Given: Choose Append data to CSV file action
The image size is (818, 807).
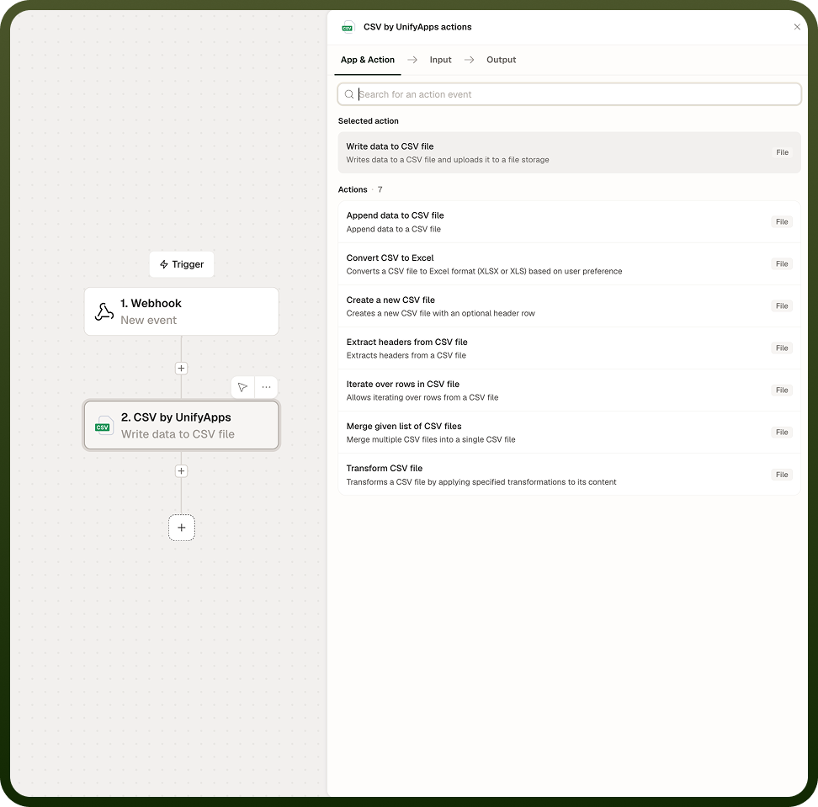Looking at the screenshot, I should tap(569, 222).
